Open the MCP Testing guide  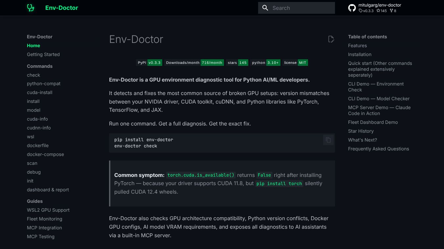[x=41, y=237]
